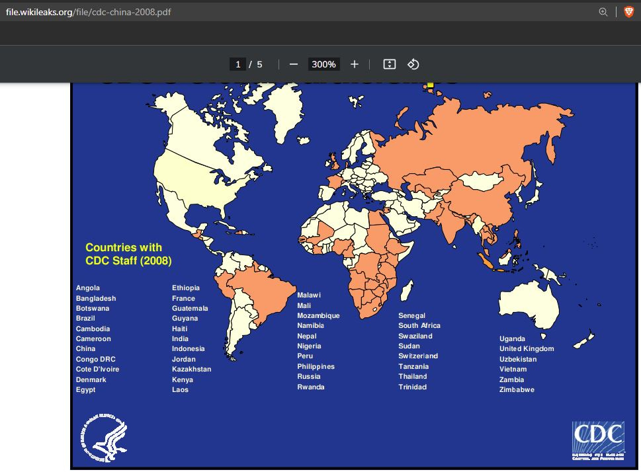Click the total page count '5'

click(259, 64)
